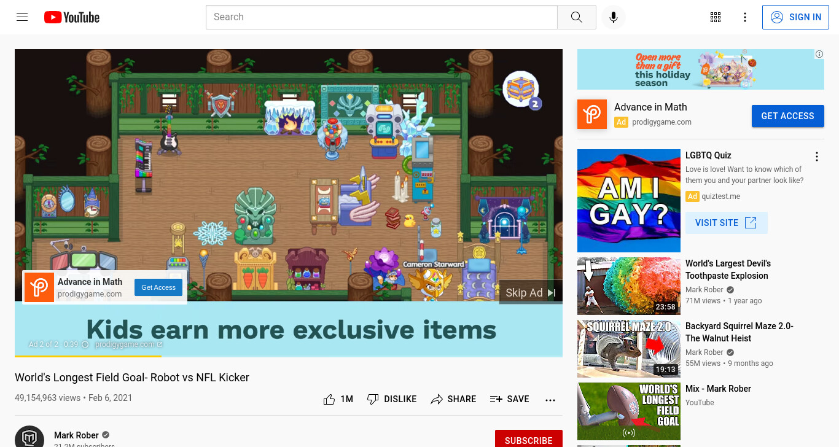Search with your voice microphone
This screenshot has height=447, width=839.
(x=613, y=17)
